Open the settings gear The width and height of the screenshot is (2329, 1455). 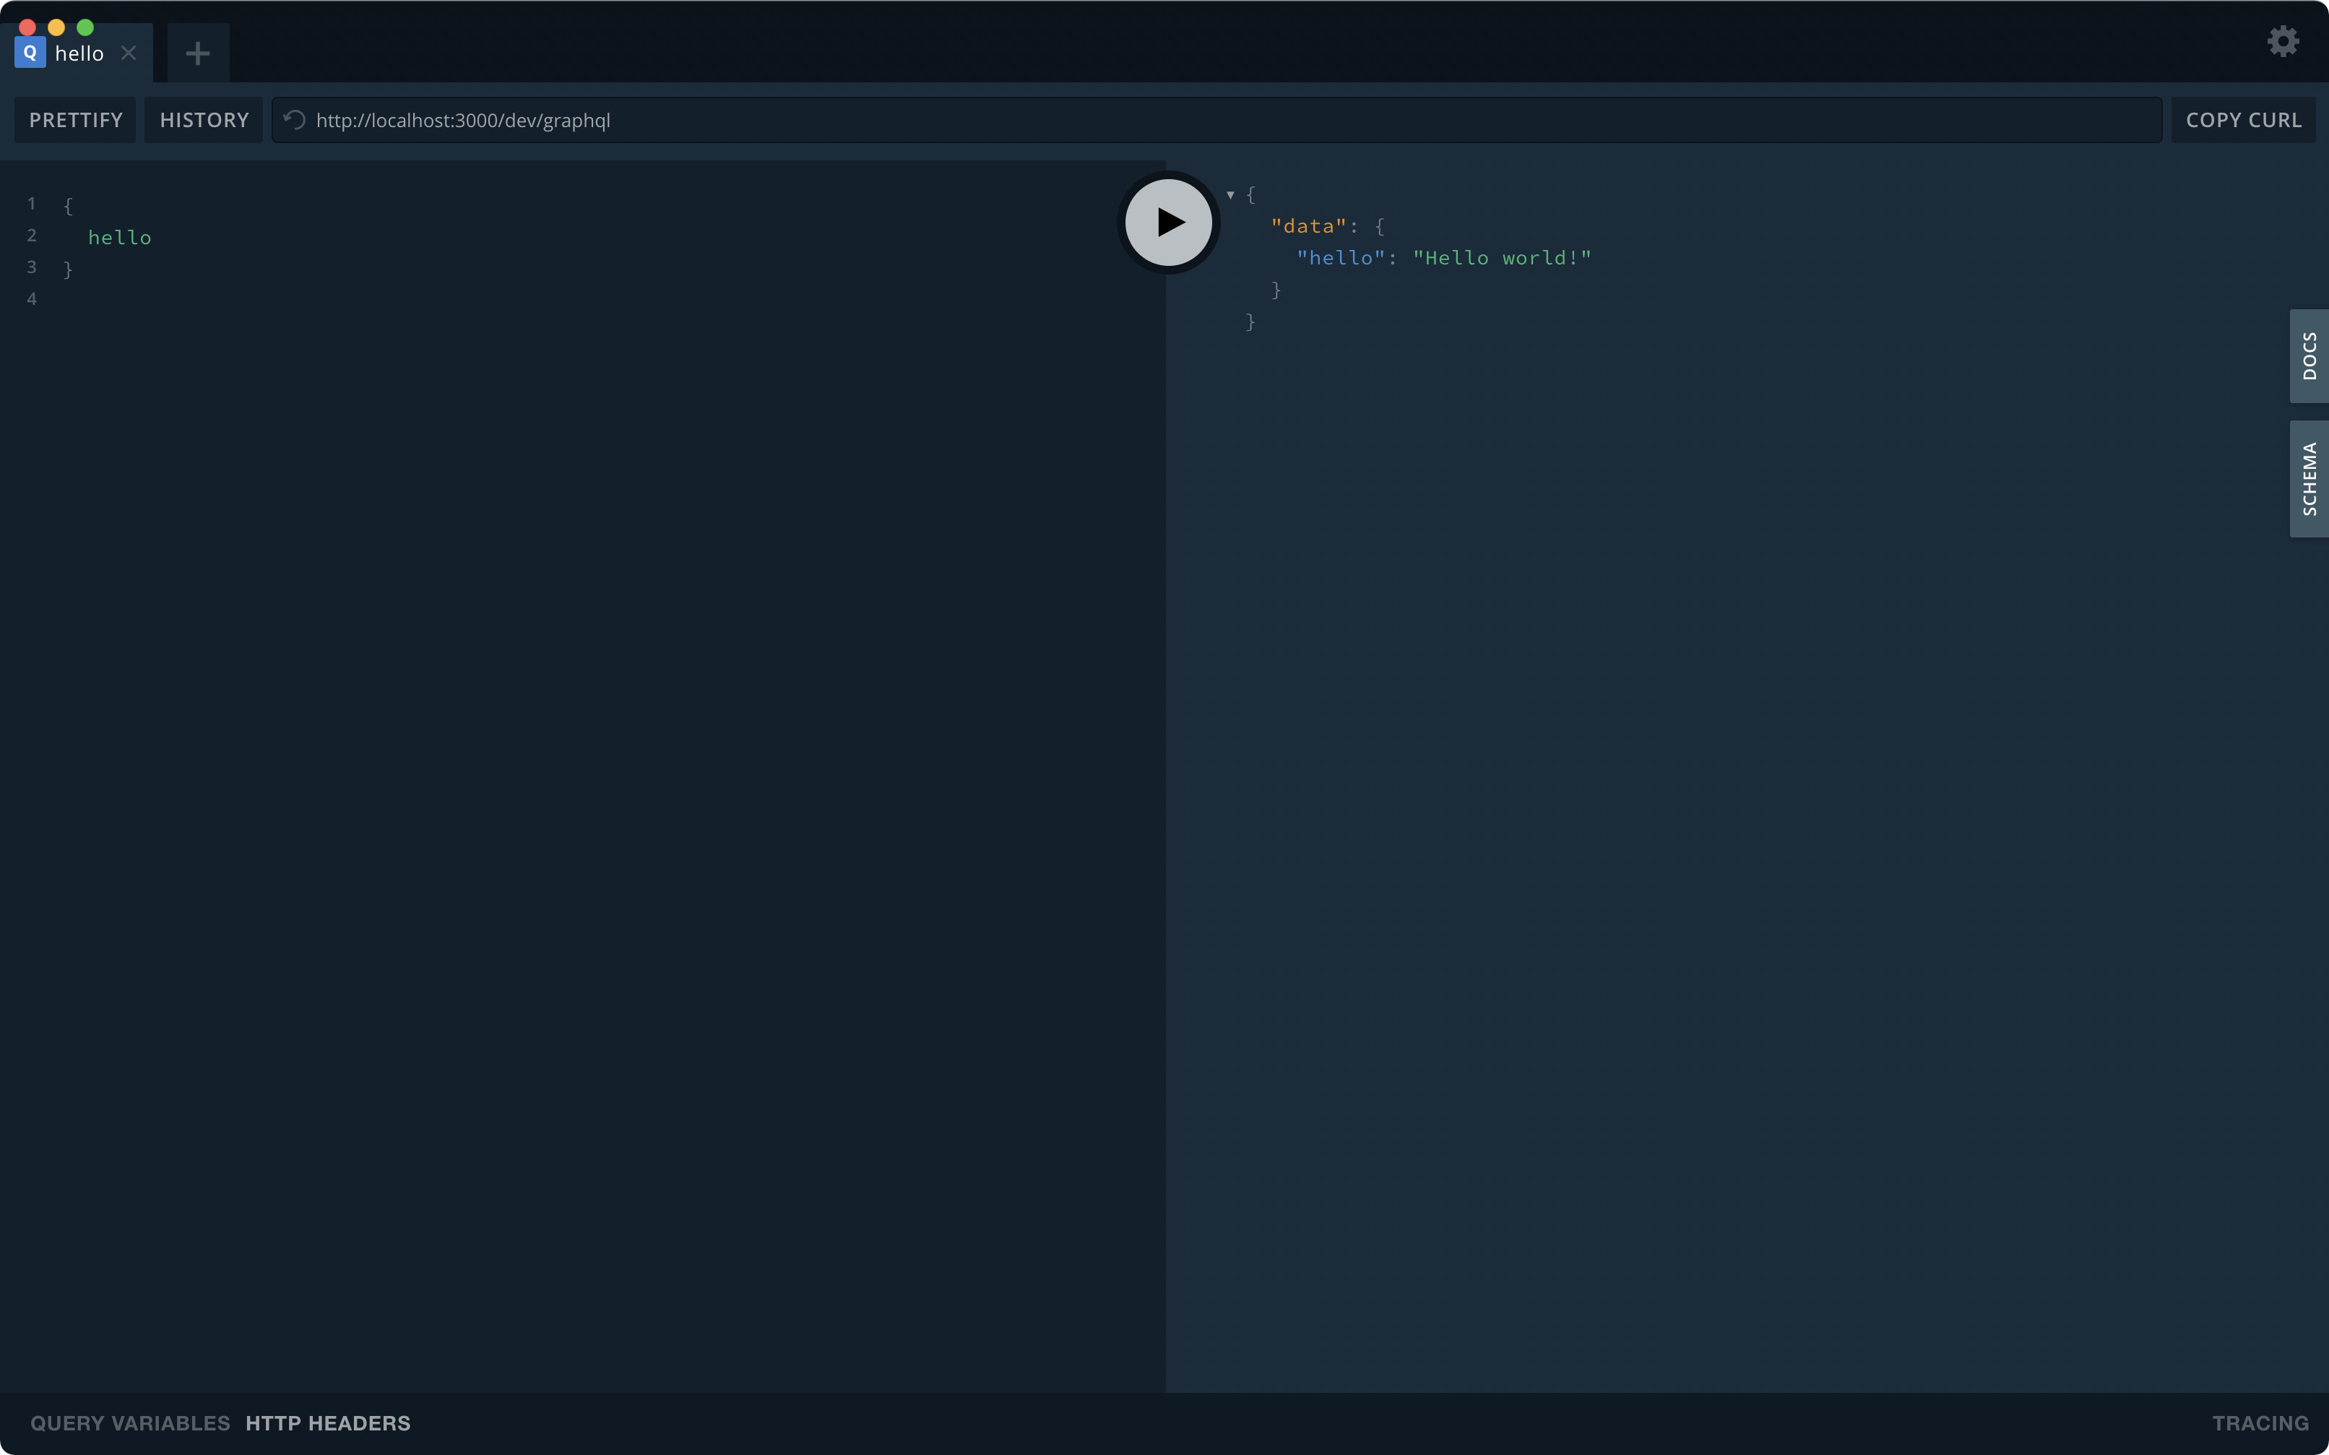(x=2283, y=40)
